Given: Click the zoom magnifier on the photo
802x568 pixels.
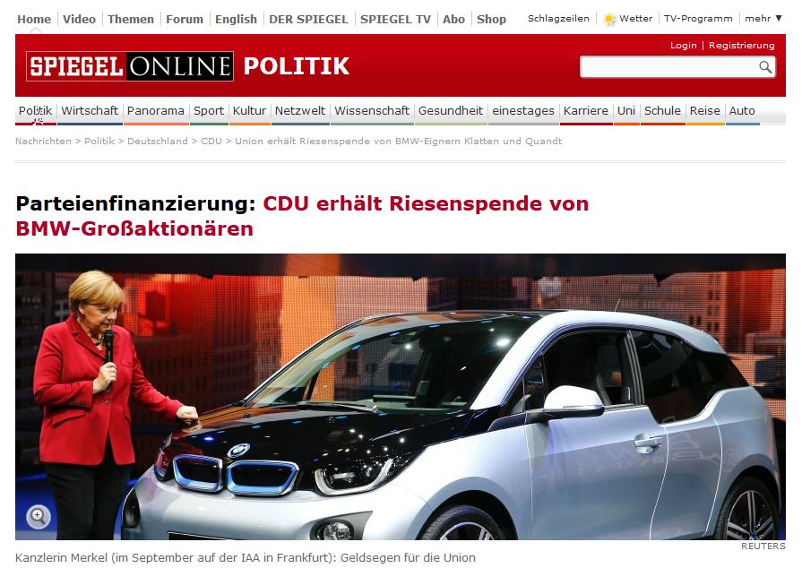Looking at the screenshot, I should 39,516.
